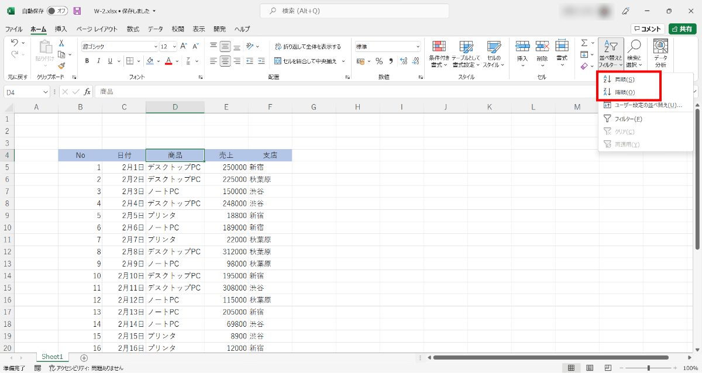
Task: Click the percent style icon
Action: (378, 61)
